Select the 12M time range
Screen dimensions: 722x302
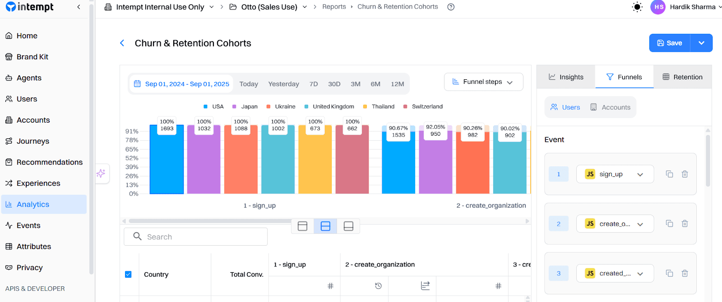pyautogui.click(x=398, y=84)
